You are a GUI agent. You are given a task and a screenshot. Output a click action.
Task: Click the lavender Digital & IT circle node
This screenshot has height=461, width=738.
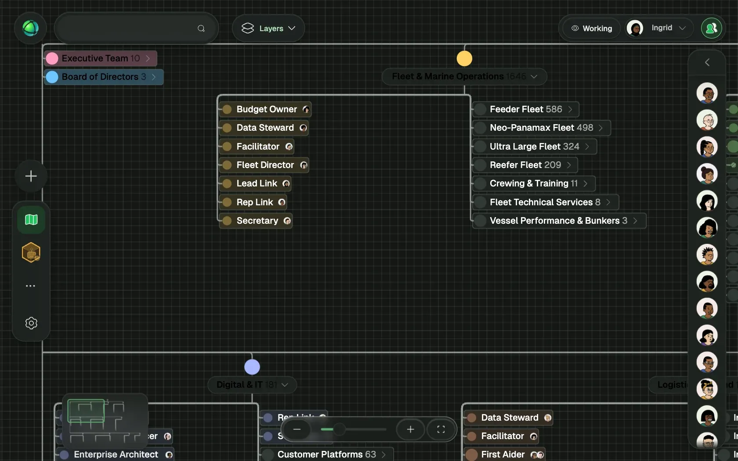point(252,367)
